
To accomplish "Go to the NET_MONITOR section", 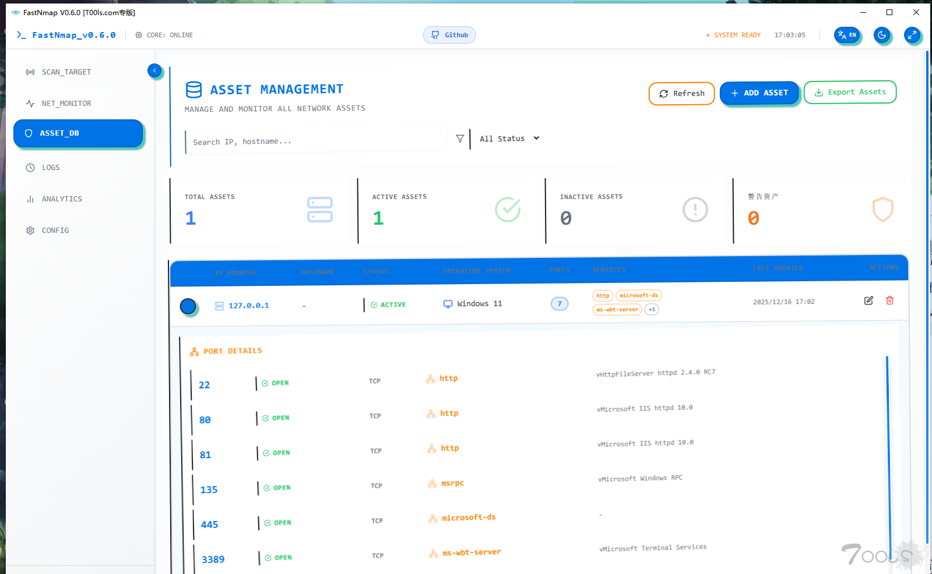I will [x=66, y=104].
